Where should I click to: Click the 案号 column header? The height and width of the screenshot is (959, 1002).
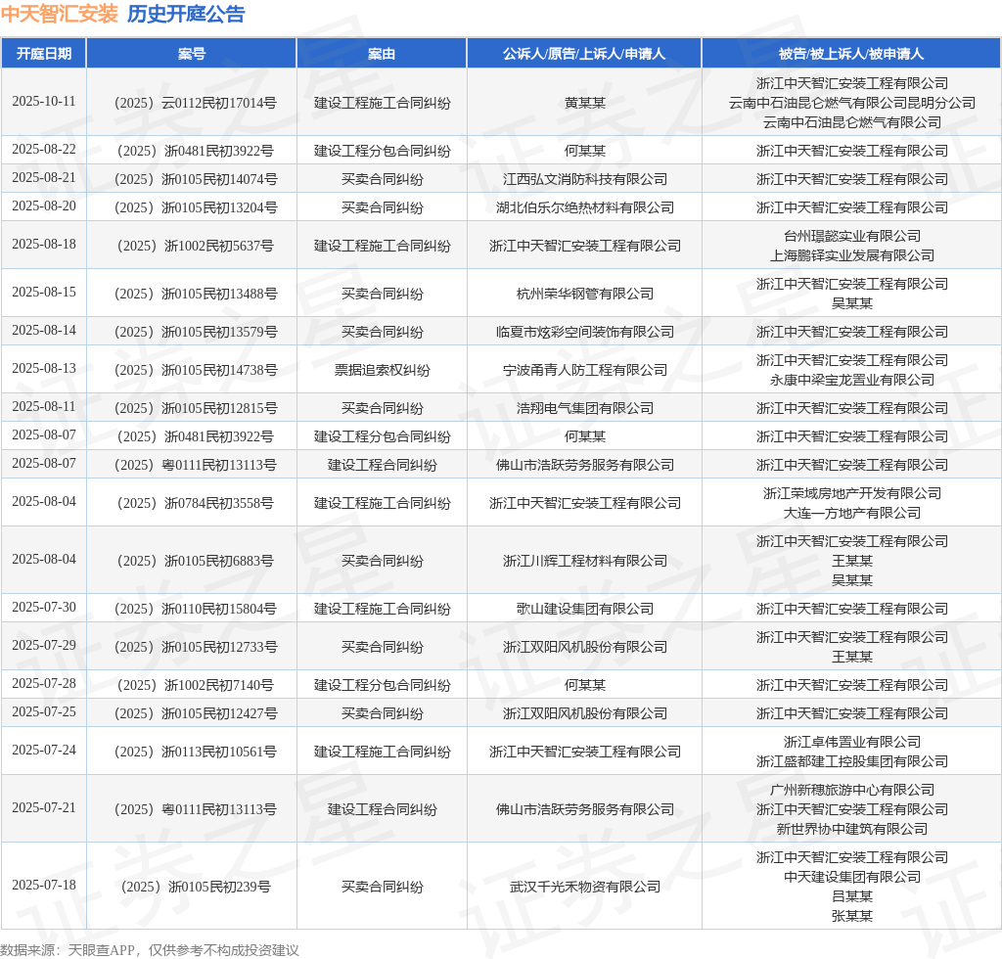click(x=191, y=54)
